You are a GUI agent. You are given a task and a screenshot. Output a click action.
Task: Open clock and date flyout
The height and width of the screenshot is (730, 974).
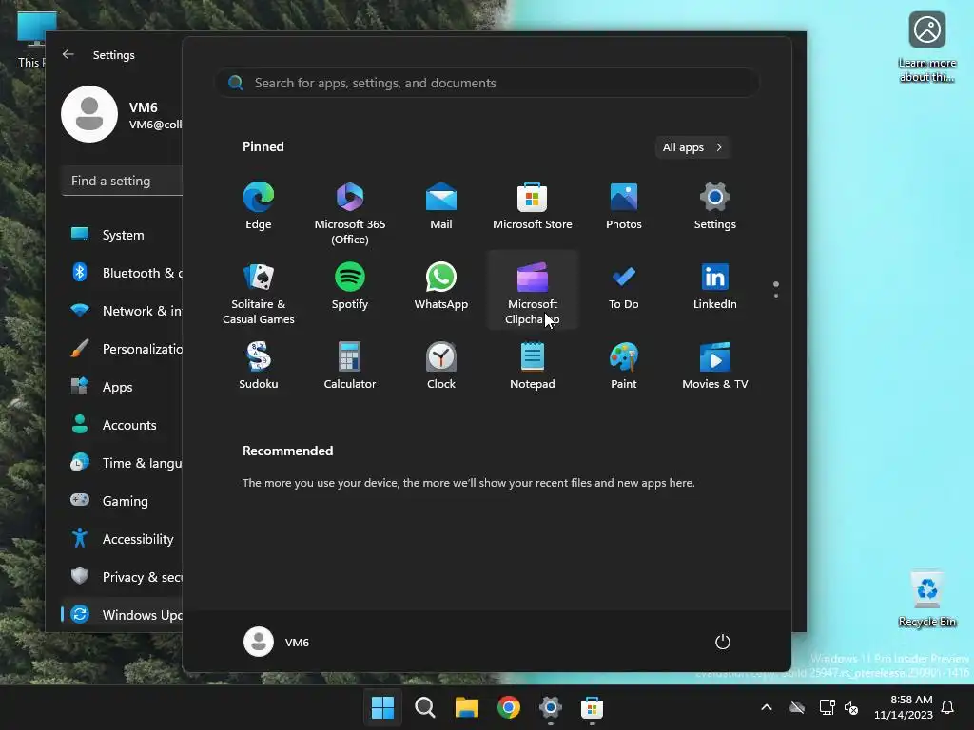(904, 707)
